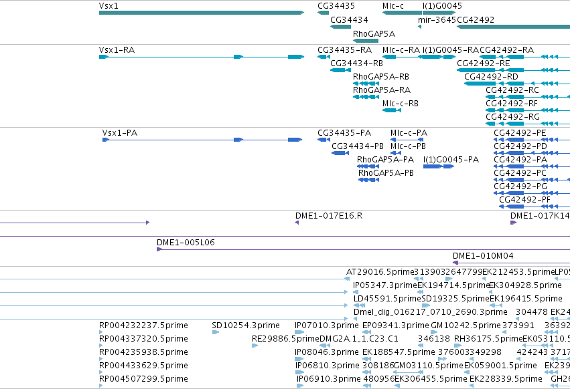Click the EK228339.5prime EST label

tap(506, 379)
